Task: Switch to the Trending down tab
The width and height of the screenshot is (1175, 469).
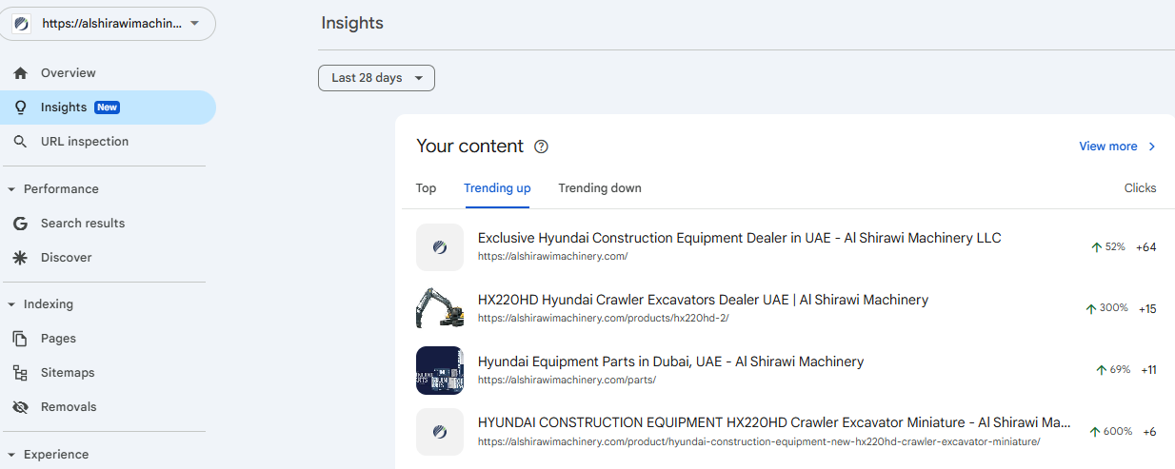Action: (600, 188)
